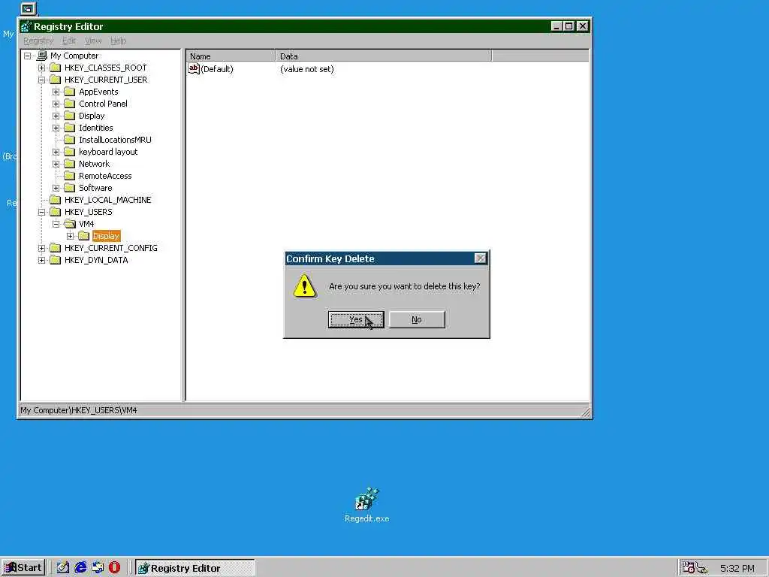Click the HKEY_LOCAL_MACHINE folder icon
769x577 pixels.
point(56,200)
